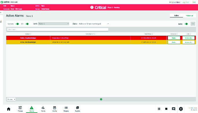Image resolution: width=198 pixels, height=113 pixels.
Task: Toggle the System alarms switch
Action: tap(17, 24)
